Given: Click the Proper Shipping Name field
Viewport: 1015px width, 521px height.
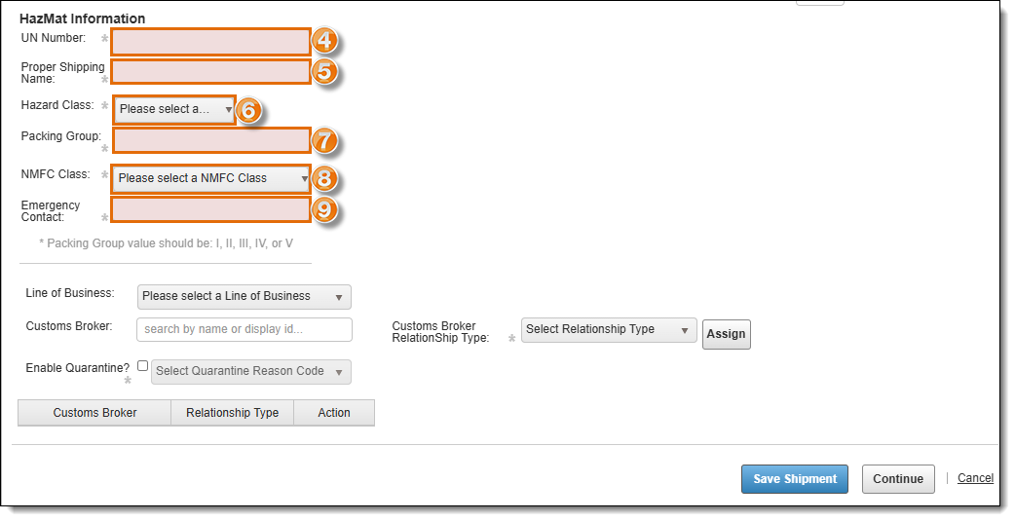Looking at the screenshot, I should pos(210,72).
